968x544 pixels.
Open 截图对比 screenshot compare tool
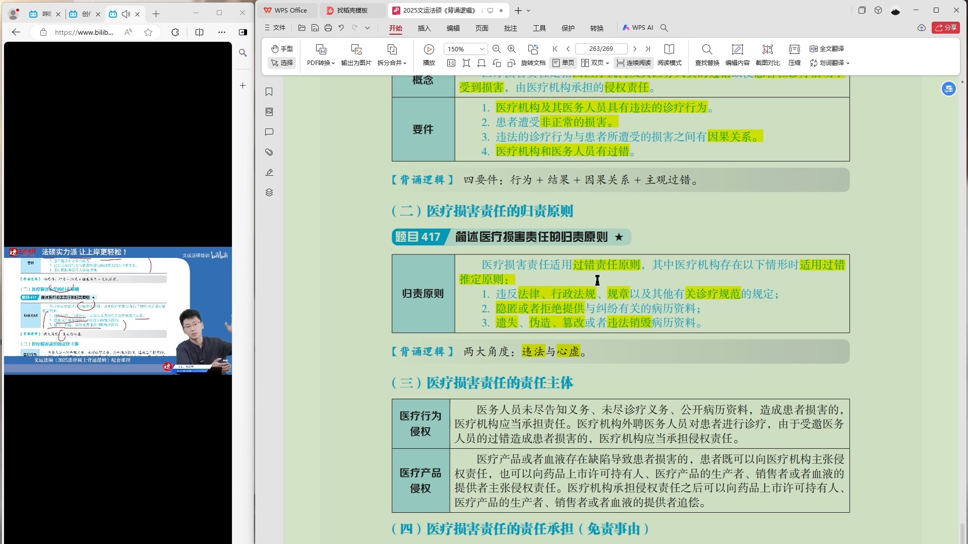[x=768, y=55]
